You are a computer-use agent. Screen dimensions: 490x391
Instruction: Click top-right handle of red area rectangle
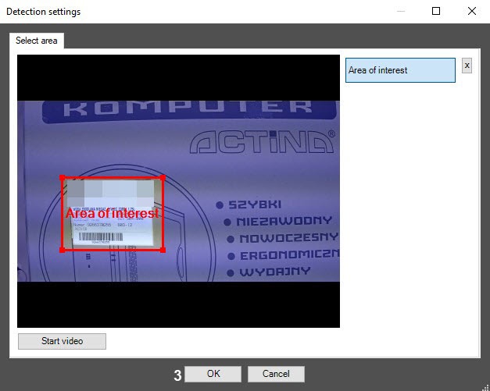pyautogui.click(x=163, y=178)
